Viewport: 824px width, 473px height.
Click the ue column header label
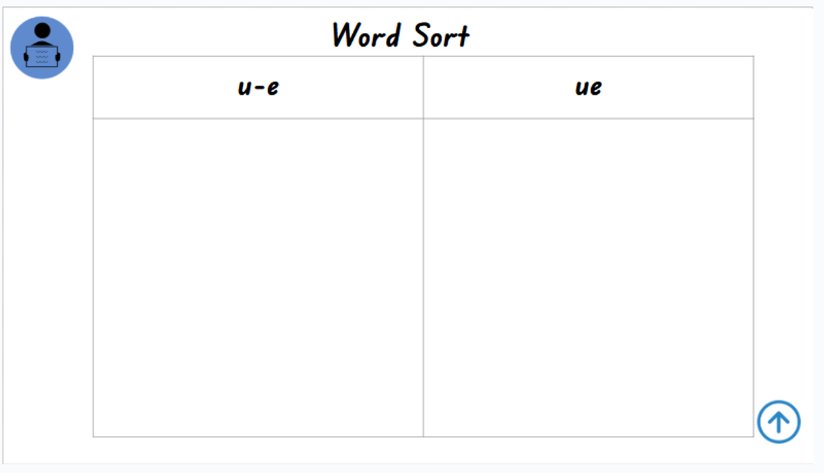pos(588,88)
